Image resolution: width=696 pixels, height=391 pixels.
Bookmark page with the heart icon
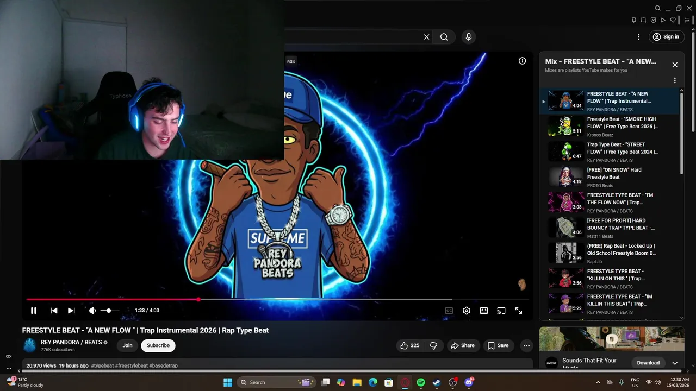(673, 20)
